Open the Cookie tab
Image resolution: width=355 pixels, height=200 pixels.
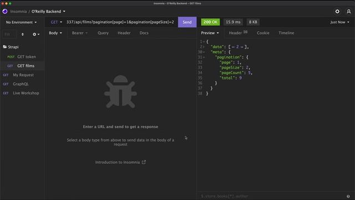pyautogui.click(x=263, y=33)
